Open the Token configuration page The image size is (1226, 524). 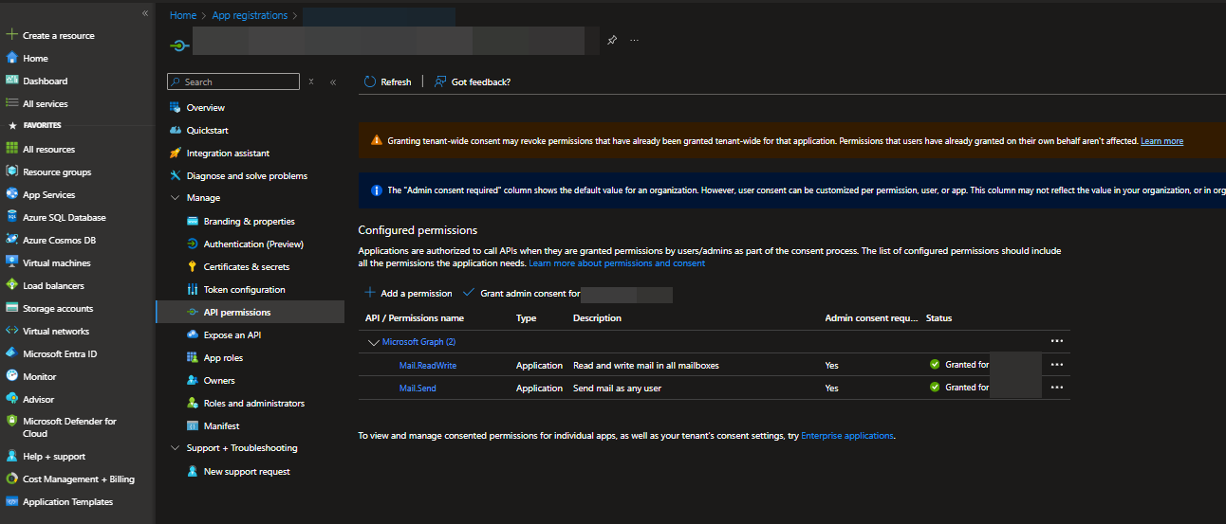click(244, 290)
